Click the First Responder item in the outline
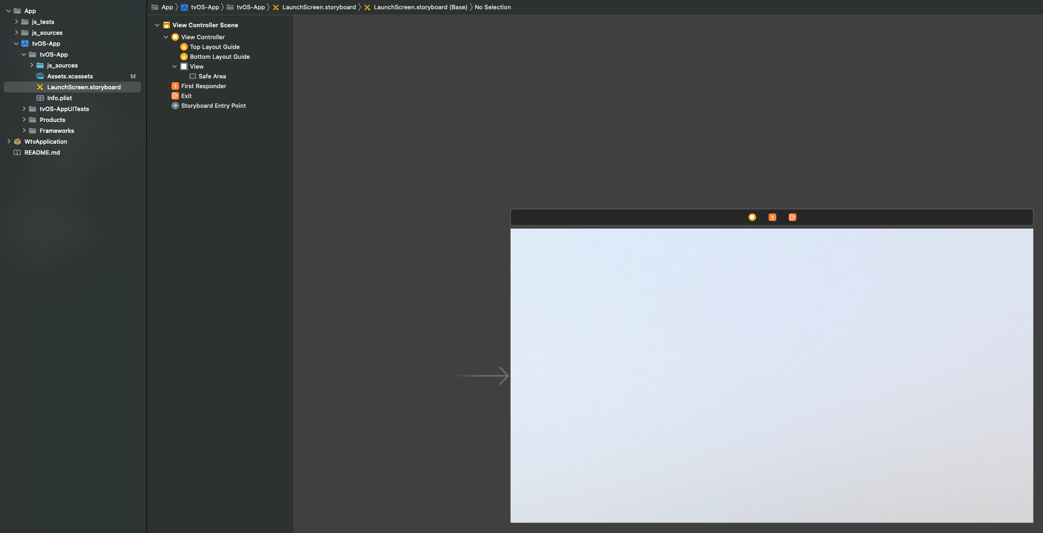This screenshot has width=1043, height=533. pyautogui.click(x=203, y=86)
